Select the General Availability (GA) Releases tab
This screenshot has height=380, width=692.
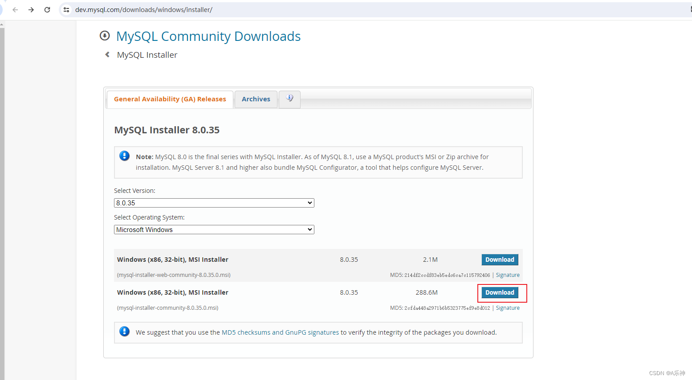click(170, 99)
